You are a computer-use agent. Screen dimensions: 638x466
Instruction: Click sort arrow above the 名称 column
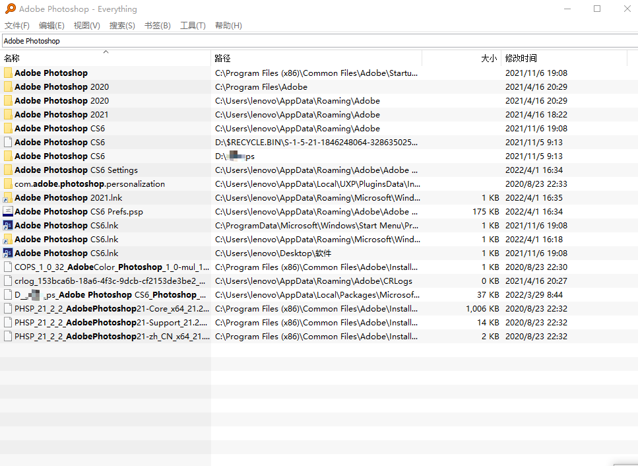[x=106, y=51]
